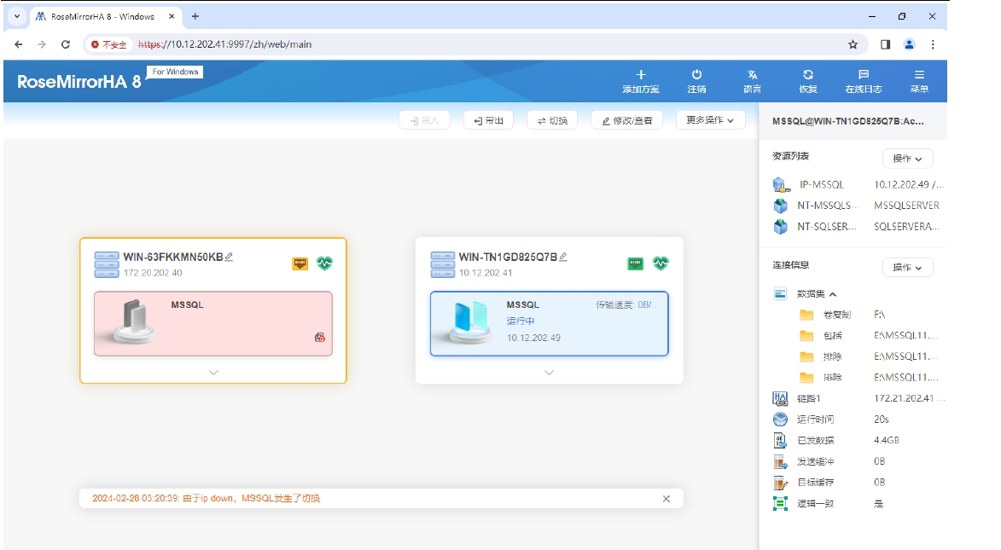Click the 链路1 link icon
This screenshot has width=1001, height=550.
780,399
